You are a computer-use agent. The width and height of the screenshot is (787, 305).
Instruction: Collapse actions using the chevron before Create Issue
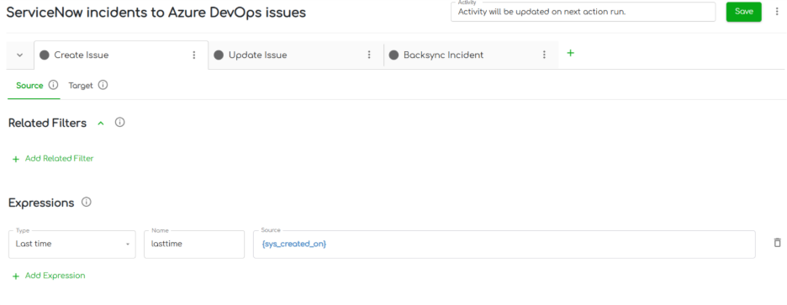(20, 55)
